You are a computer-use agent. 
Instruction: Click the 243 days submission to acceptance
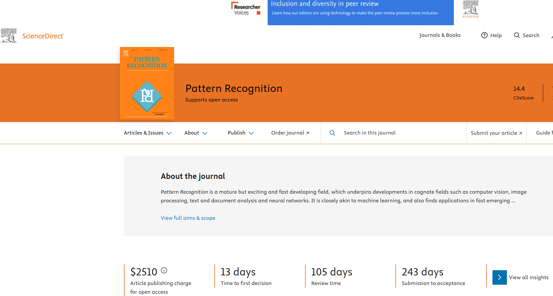[x=423, y=272]
